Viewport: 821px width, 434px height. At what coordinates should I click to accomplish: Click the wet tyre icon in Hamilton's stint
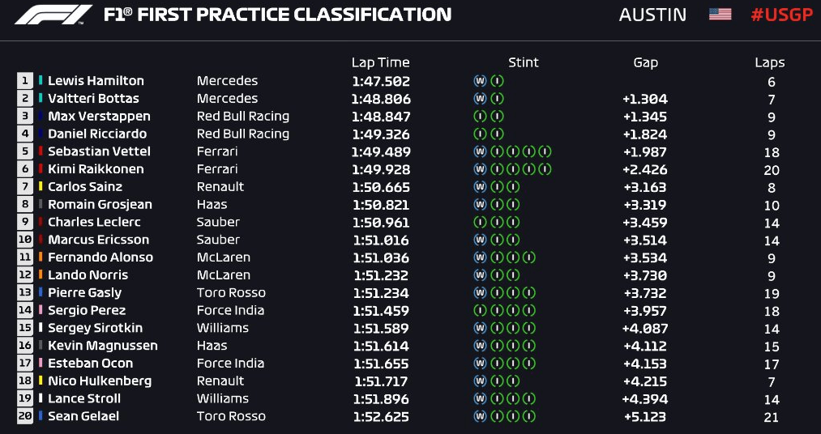pyautogui.click(x=480, y=81)
